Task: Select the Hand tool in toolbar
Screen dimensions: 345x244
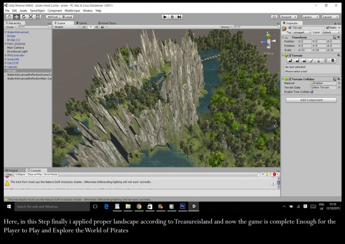Action: pyautogui.click(x=9, y=17)
